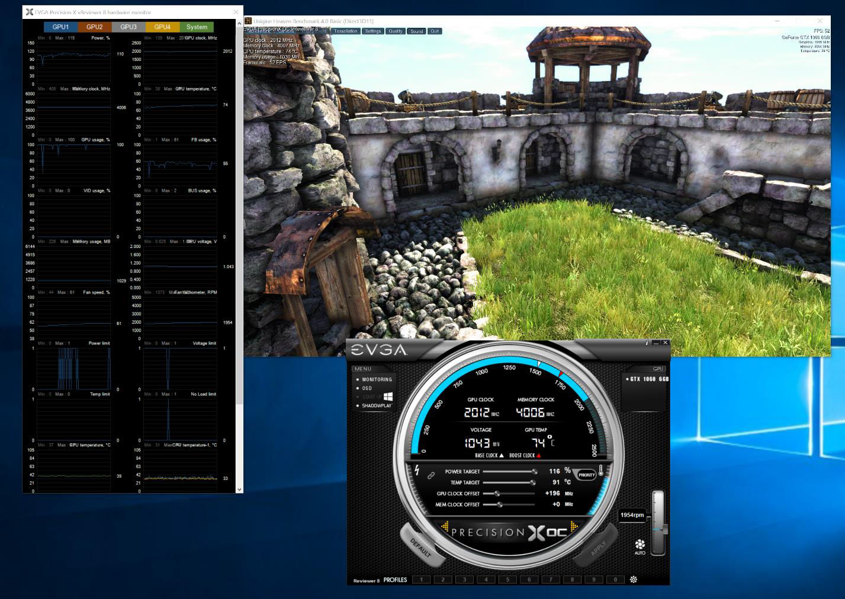Adjust the GPU CLOCK OFFSET slider
This screenshot has width=845, height=599.
click(498, 494)
